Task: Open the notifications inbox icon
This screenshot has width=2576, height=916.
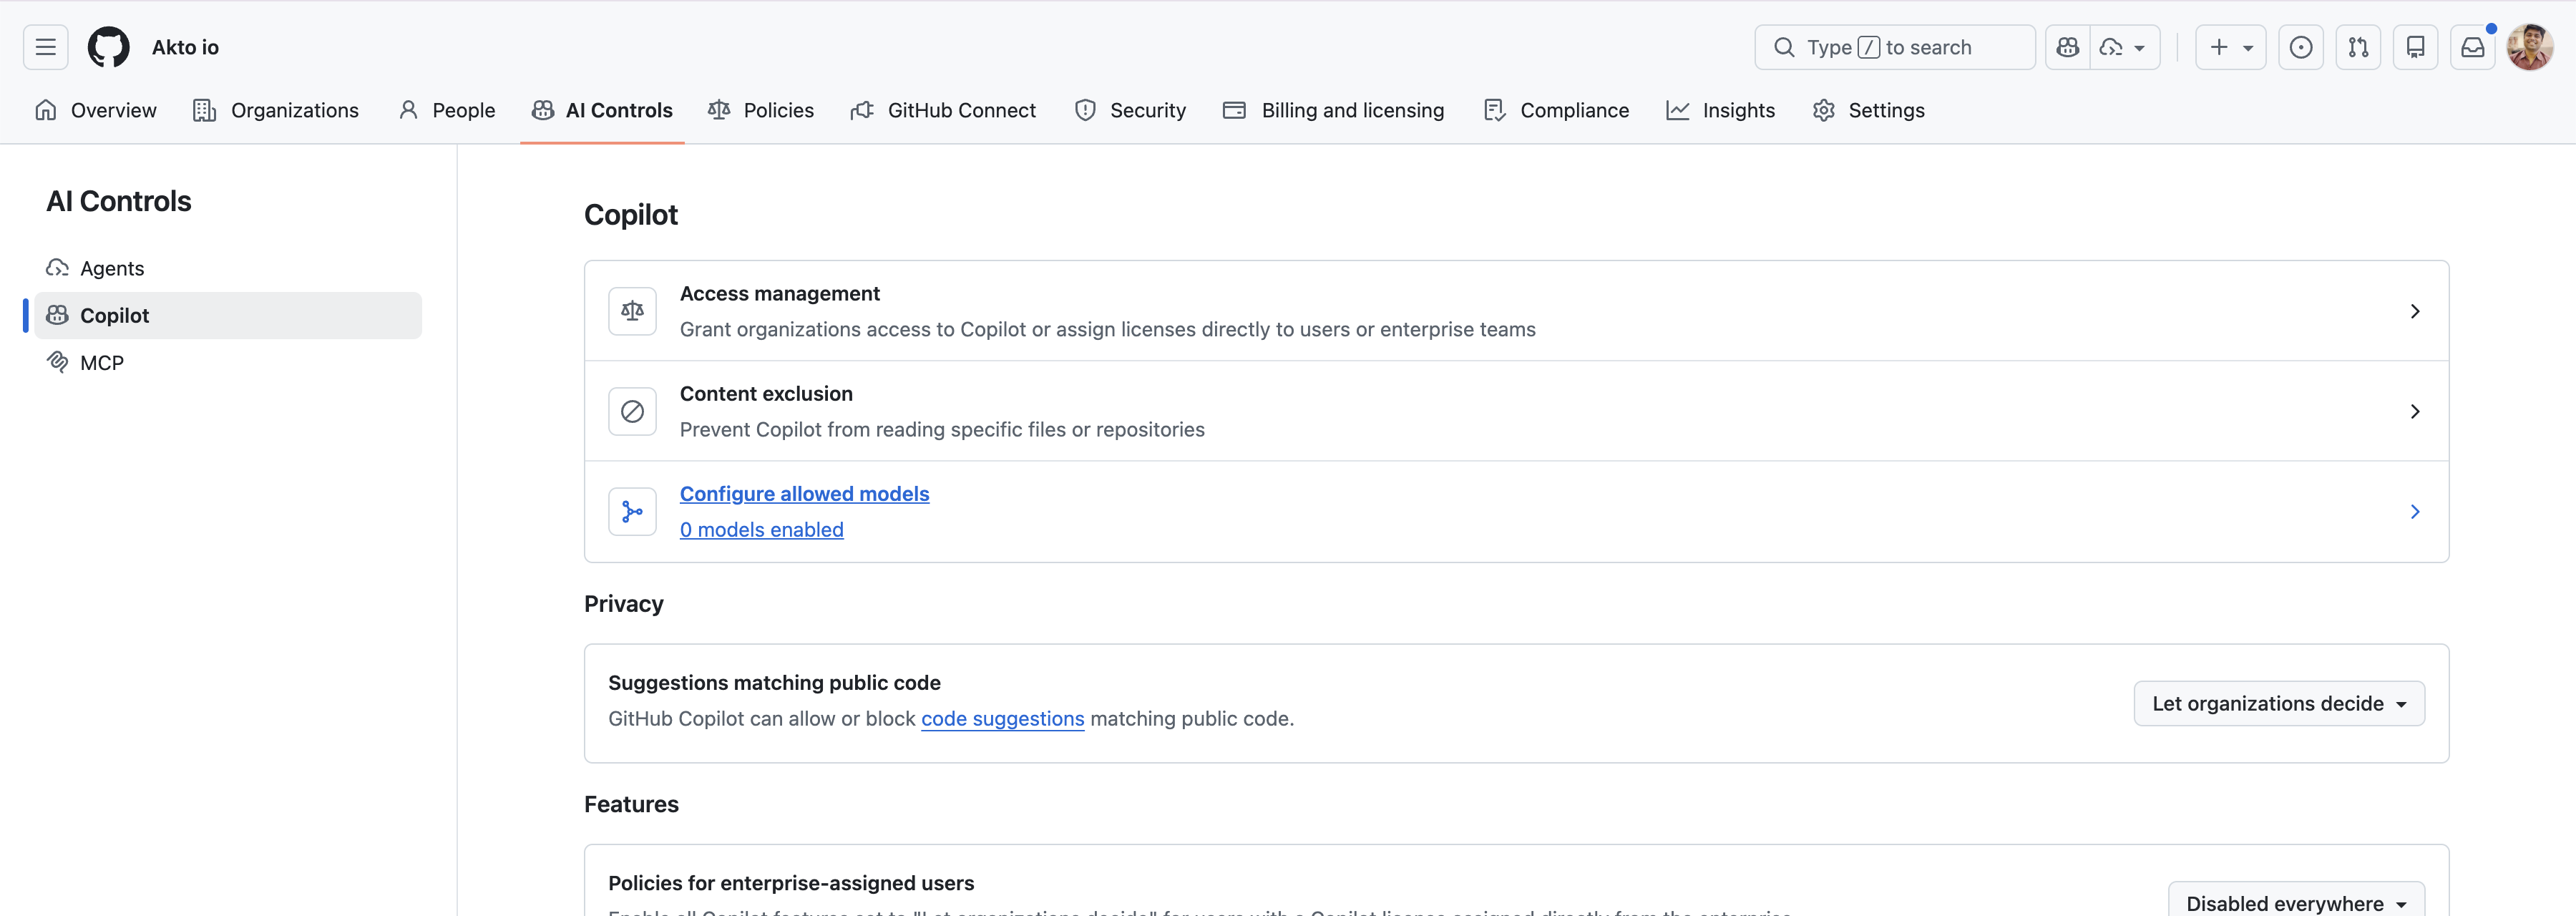Action: point(2472,47)
